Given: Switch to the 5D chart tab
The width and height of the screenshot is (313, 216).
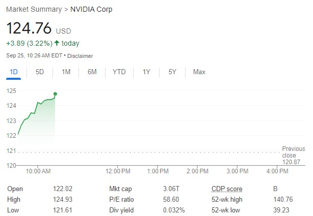Looking at the screenshot, I should [40, 72].
